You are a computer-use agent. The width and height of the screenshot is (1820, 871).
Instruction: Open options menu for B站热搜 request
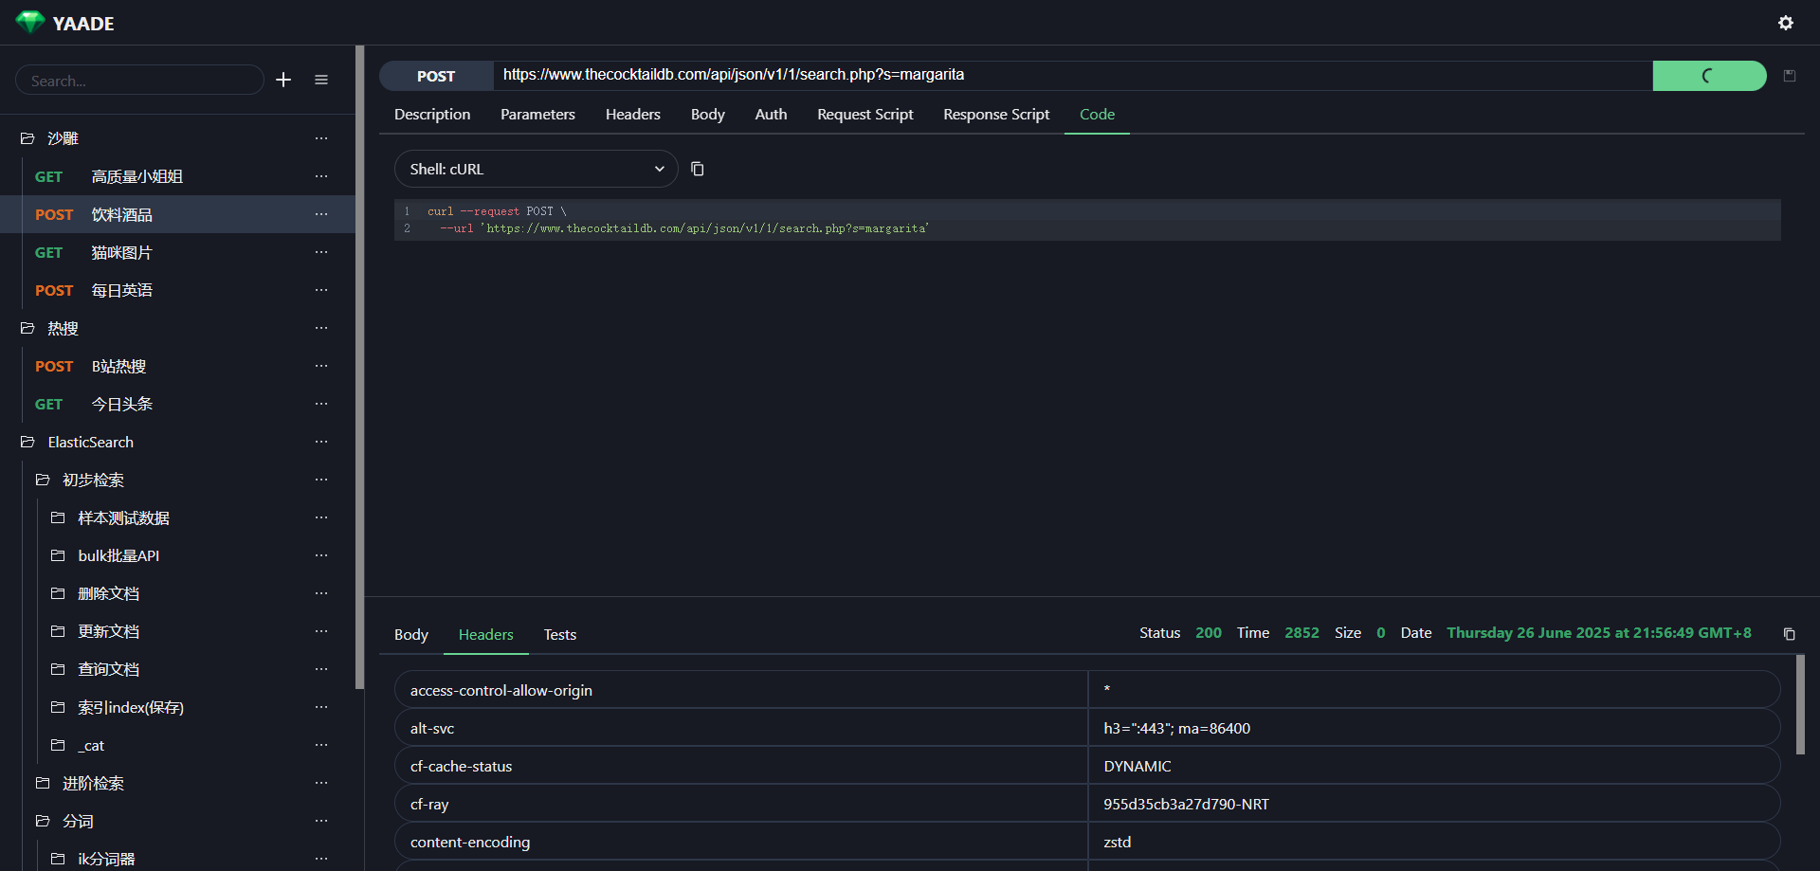click(x=321, y=367)
